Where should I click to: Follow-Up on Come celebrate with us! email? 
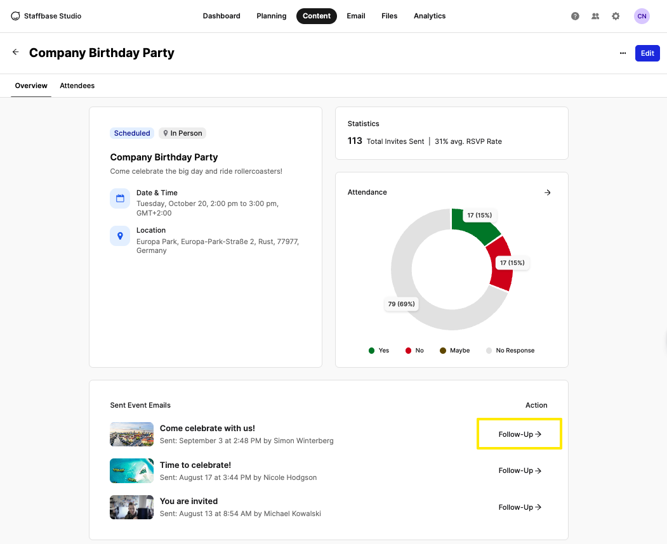point(519,434)
